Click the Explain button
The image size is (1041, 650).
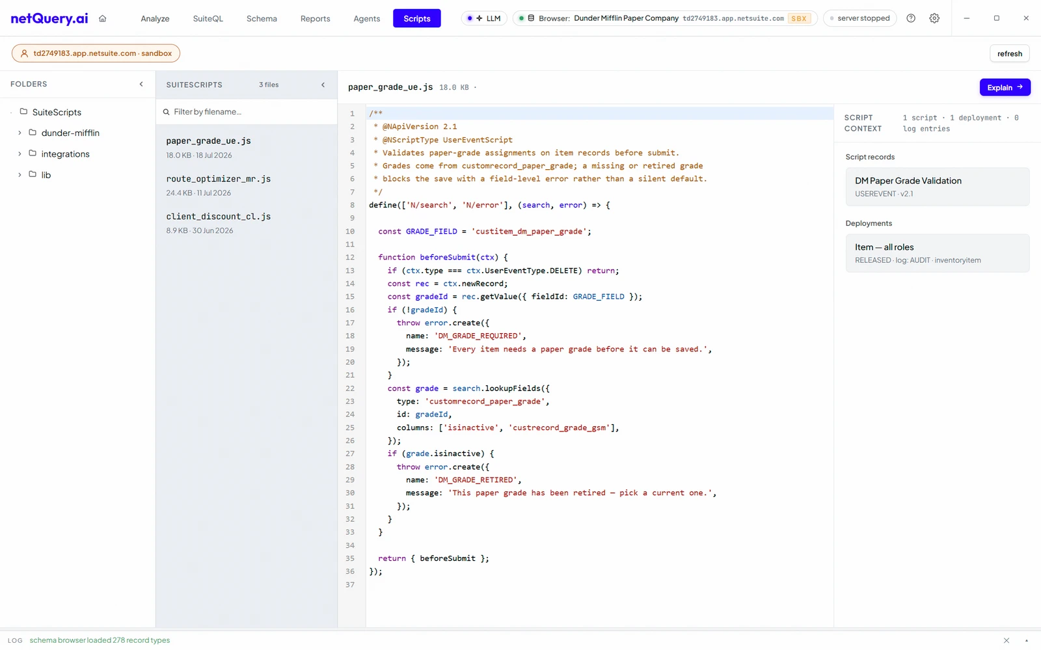[1005, 87]
